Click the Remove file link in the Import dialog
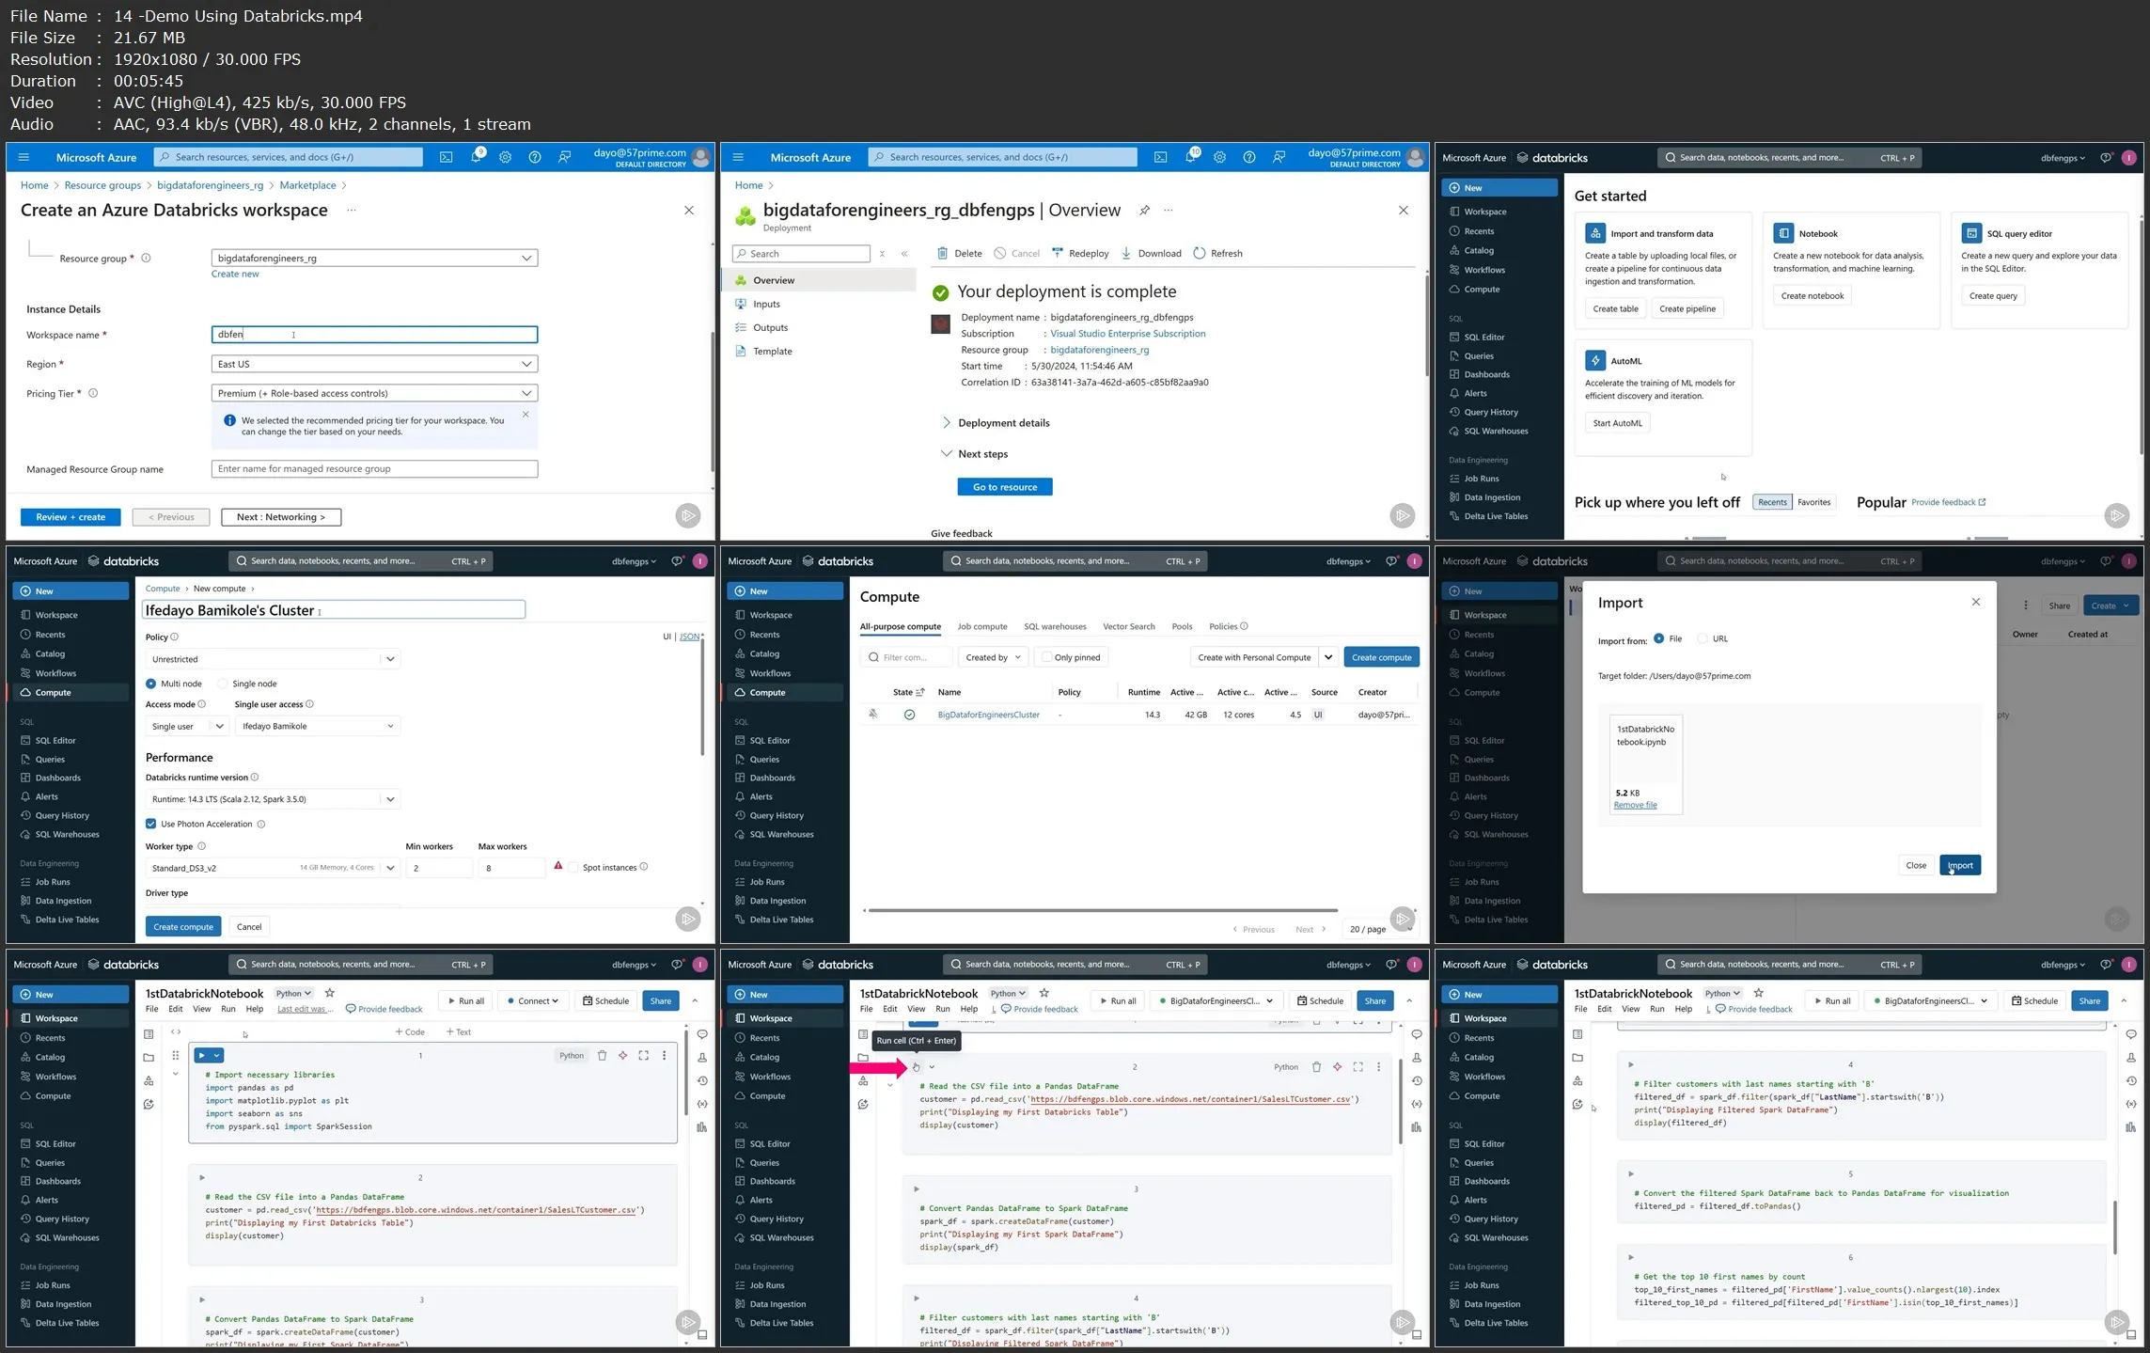 [1635, 805]
